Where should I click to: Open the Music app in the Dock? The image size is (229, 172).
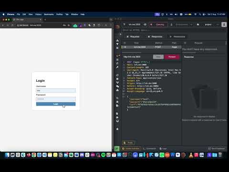(x=196, y=155)
